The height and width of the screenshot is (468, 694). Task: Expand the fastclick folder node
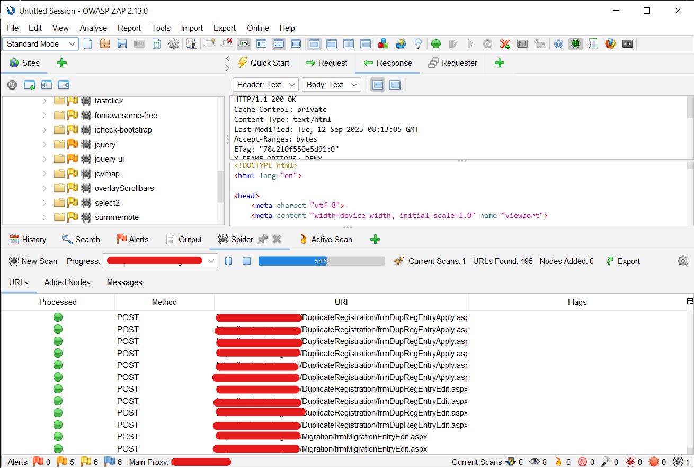click(44, 101)
